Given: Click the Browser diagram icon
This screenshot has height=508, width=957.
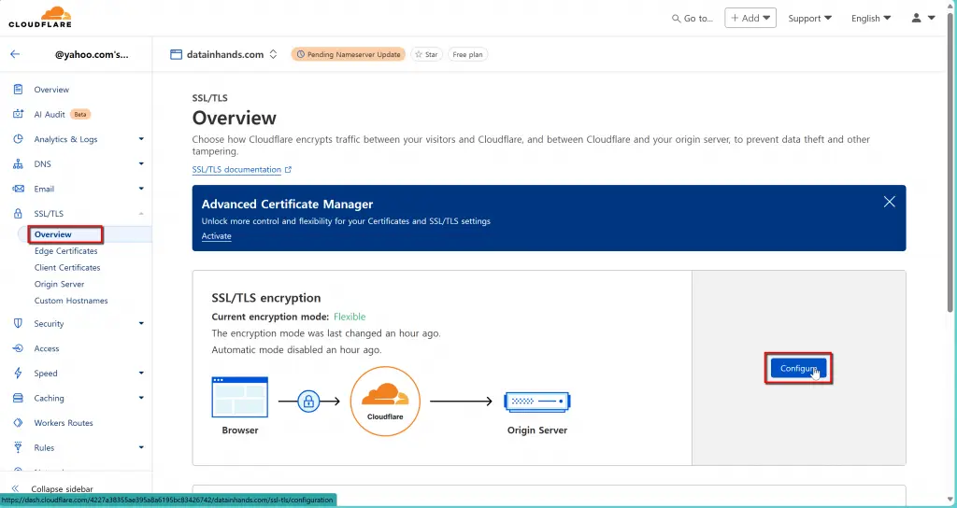Looking at the screenshot, I should 240,397.
